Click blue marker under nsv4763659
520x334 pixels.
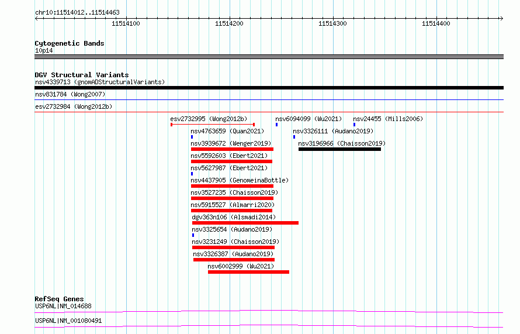192,137
